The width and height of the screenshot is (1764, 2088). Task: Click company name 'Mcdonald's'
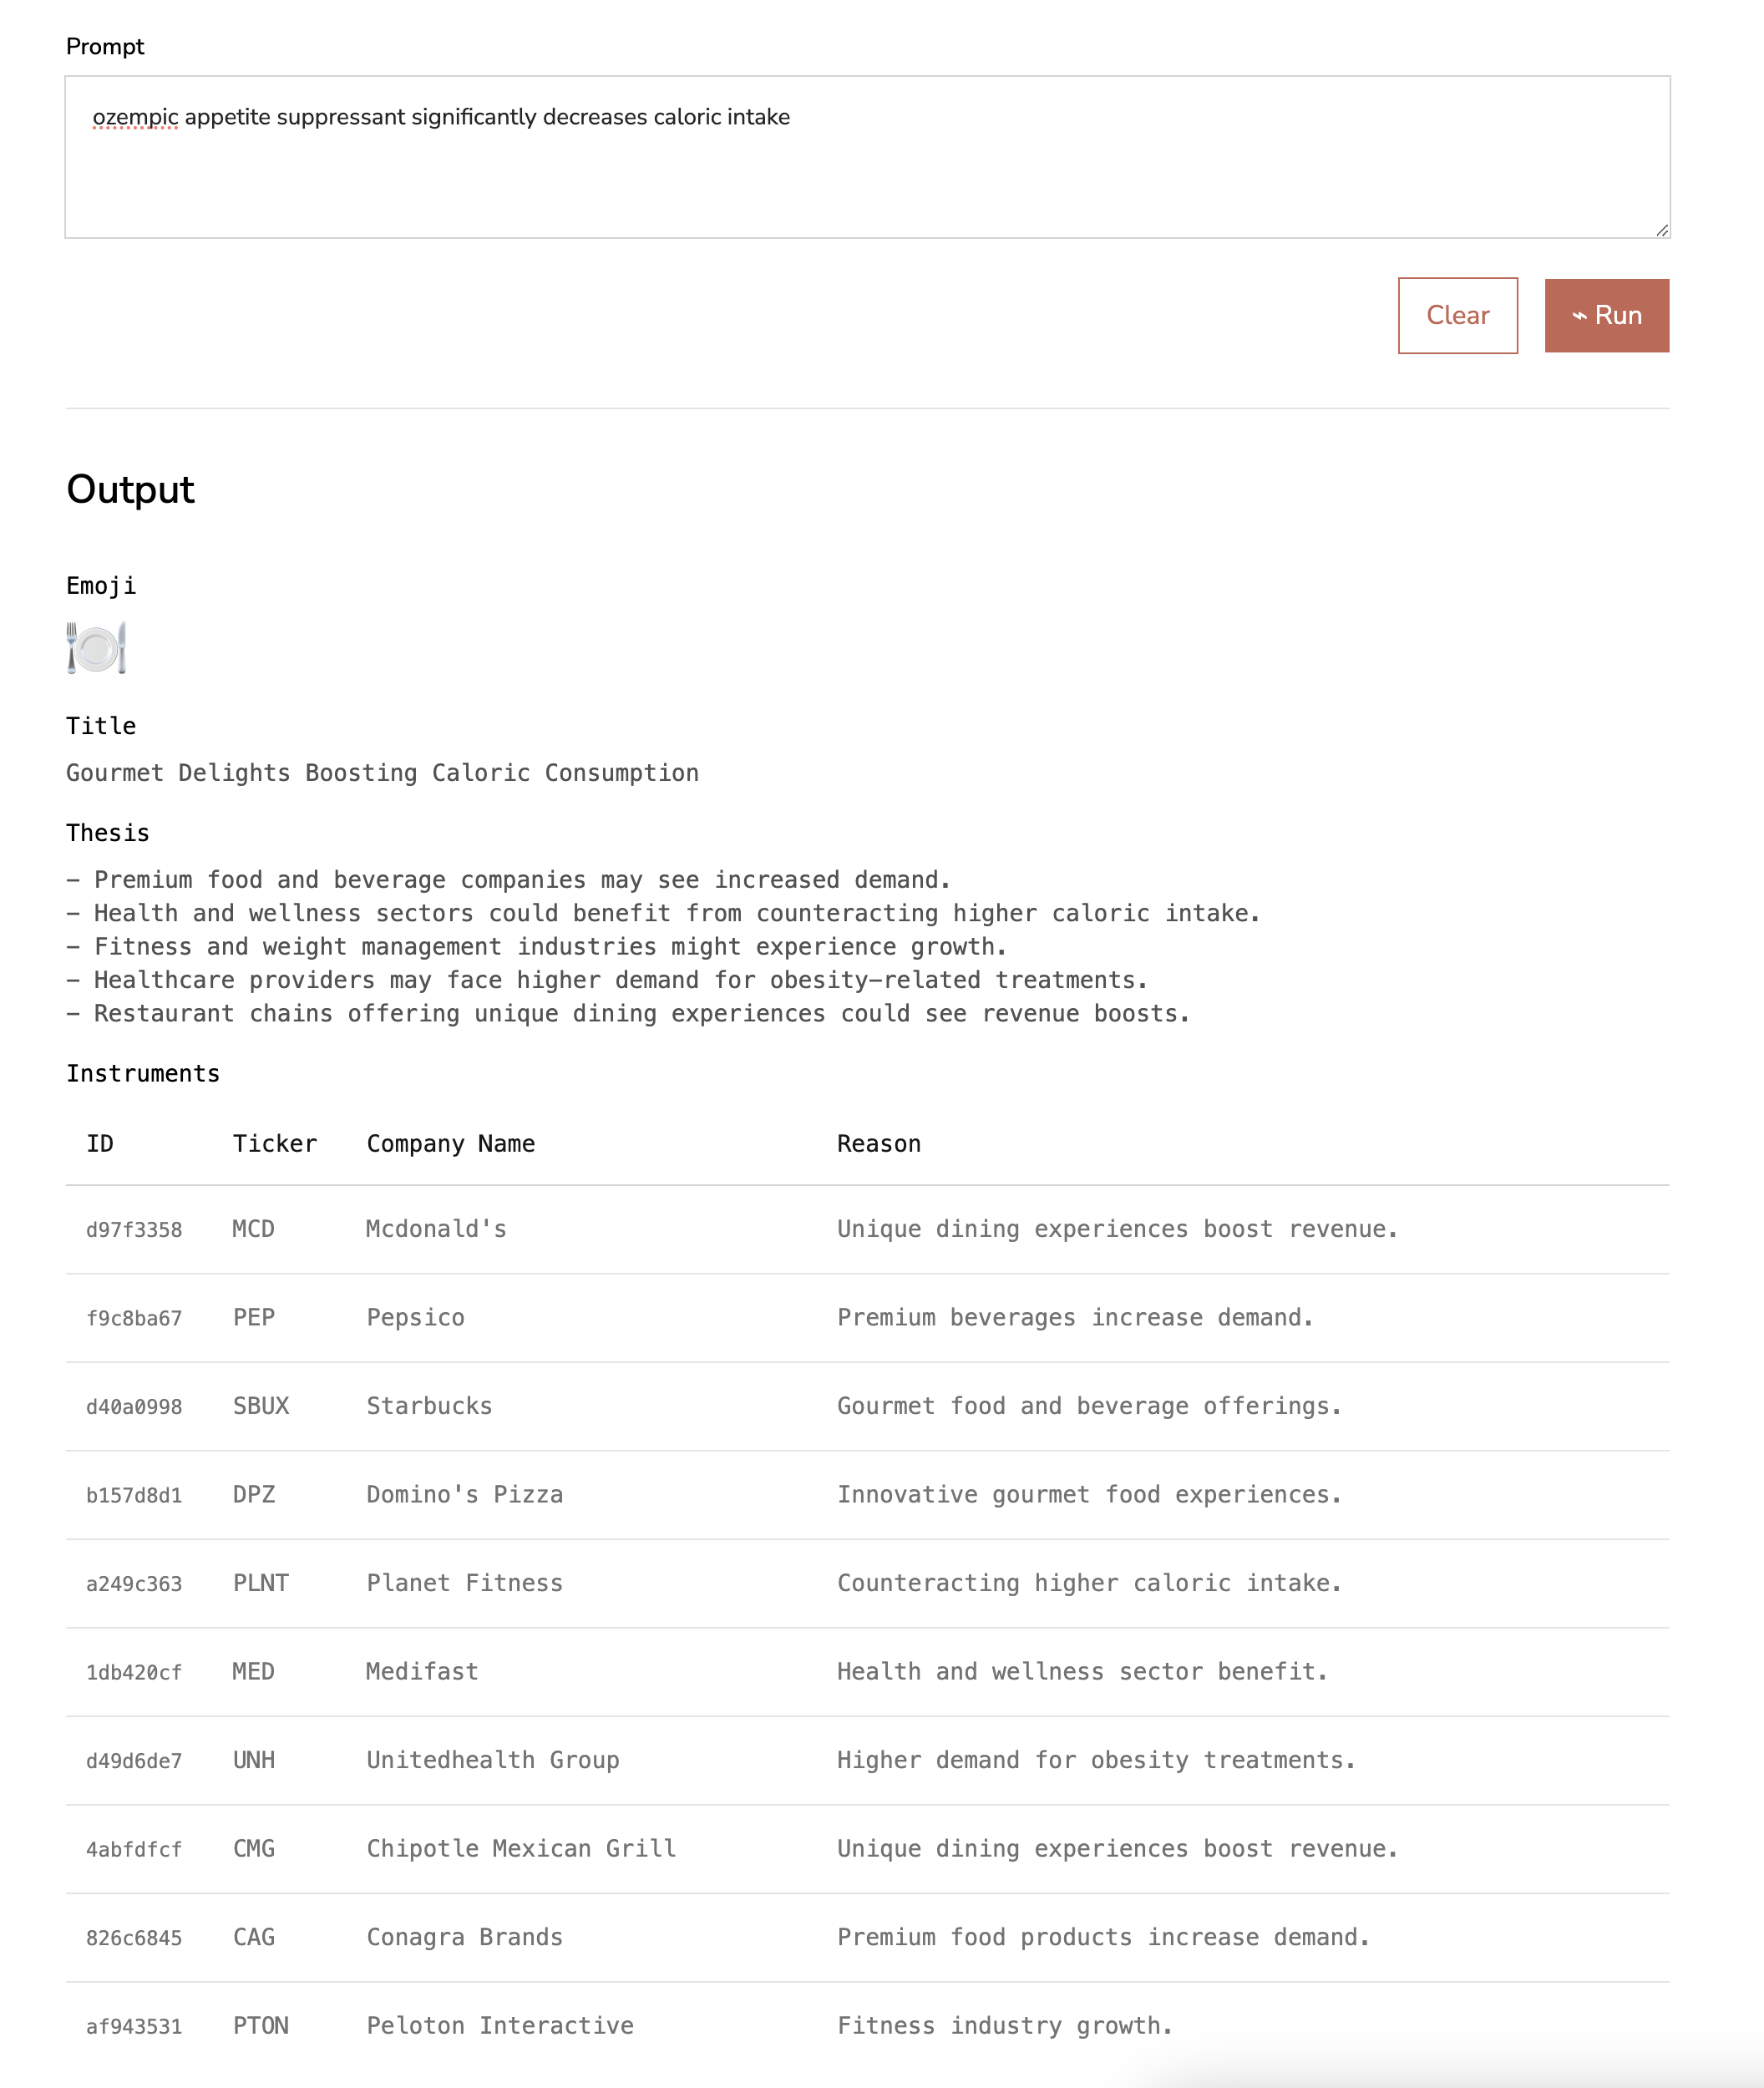pyautogui.click(x=436, y=1229)
